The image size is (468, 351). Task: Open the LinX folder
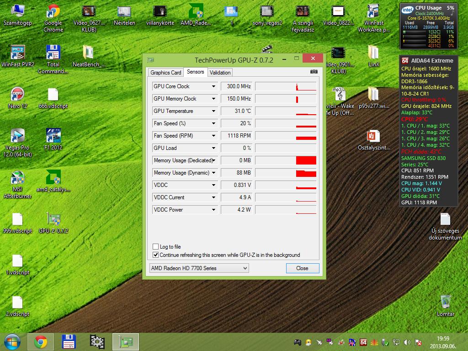click(x=374, y=56)
